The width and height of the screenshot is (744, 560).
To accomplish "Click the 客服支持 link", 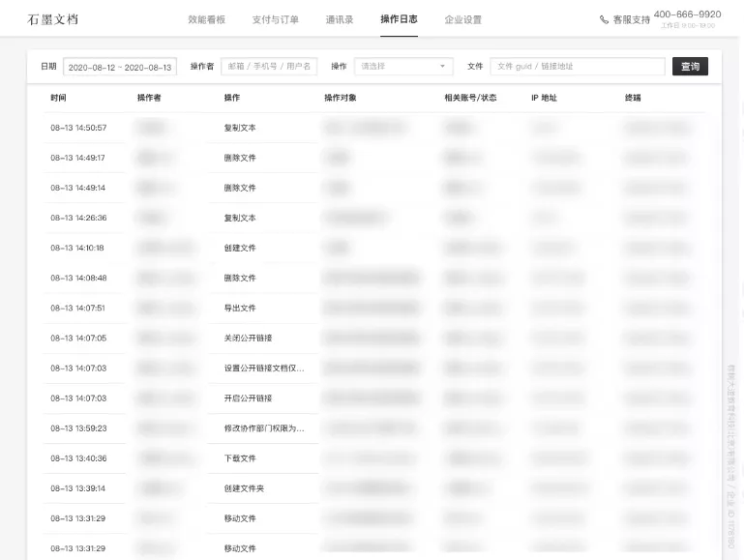I will 631,20.
